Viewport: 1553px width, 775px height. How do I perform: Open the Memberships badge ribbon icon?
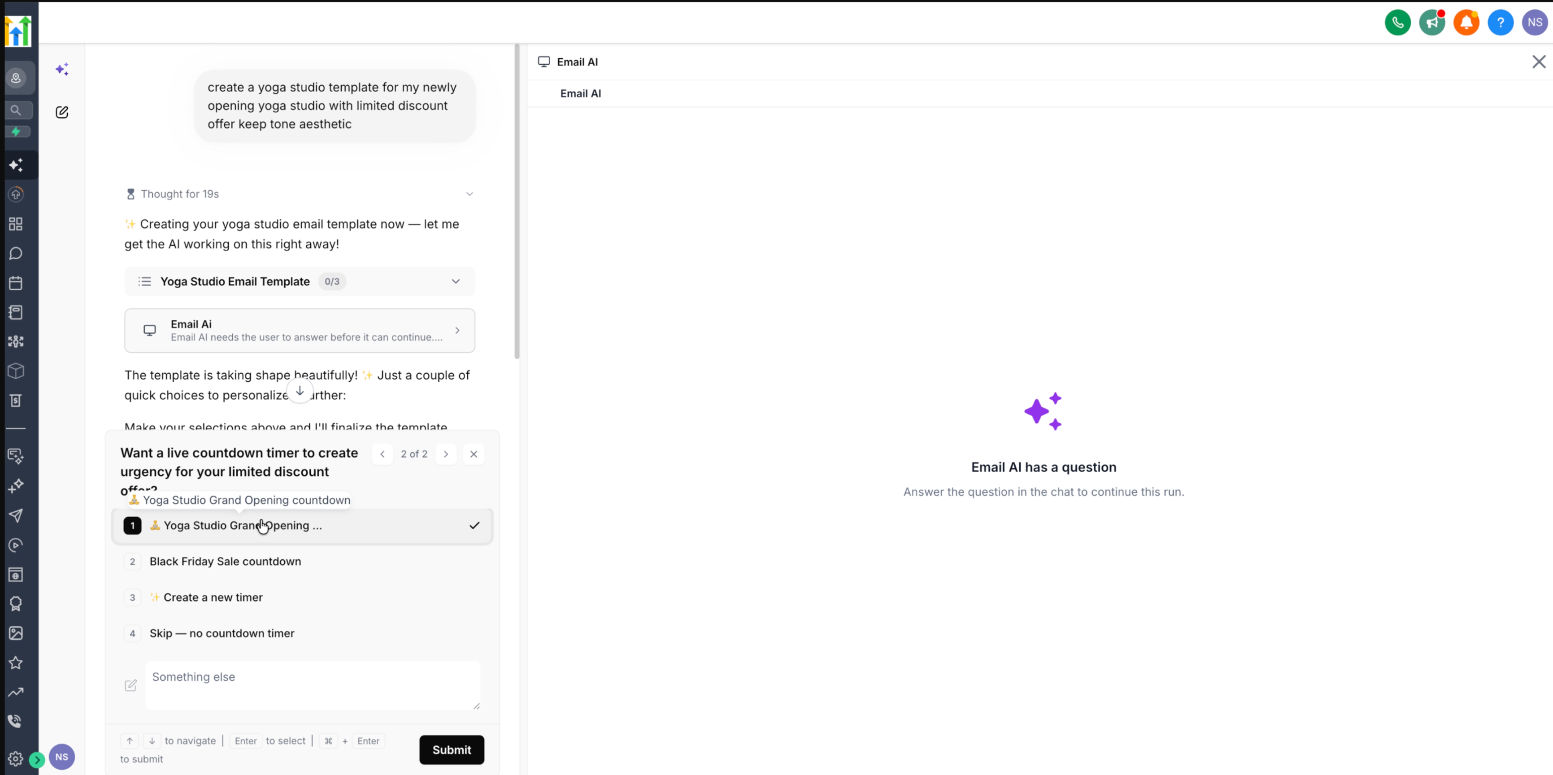pyautogui.click(x=16, y=603)
